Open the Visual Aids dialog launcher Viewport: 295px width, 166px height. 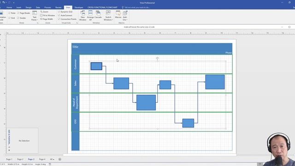click(x=77, y=23)
